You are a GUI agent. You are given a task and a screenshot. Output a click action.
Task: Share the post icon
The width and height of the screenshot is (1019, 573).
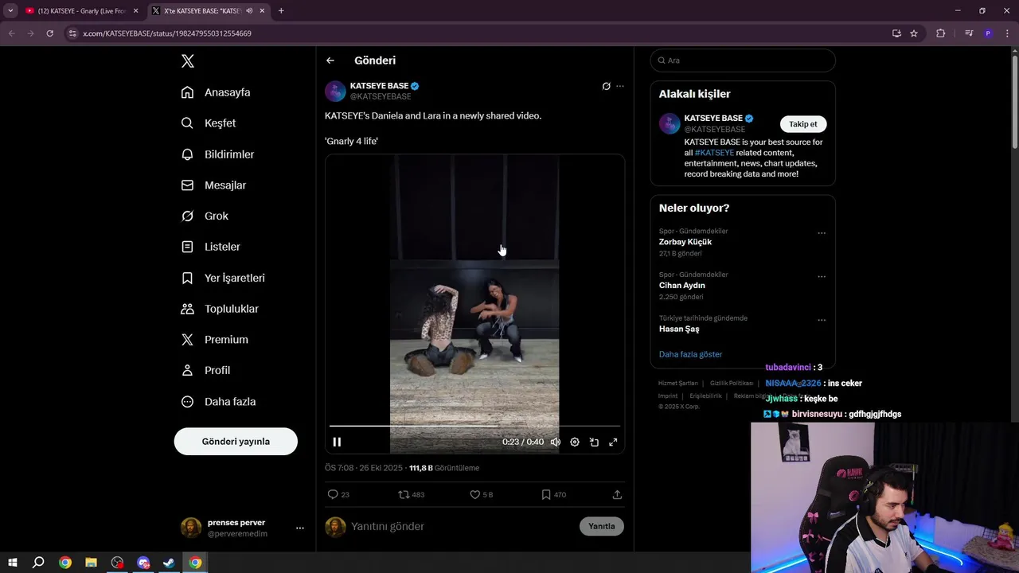[617, 494]
